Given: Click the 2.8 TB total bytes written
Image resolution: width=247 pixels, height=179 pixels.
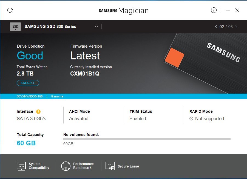Looking at the screenshot, I should click(25, 73).
